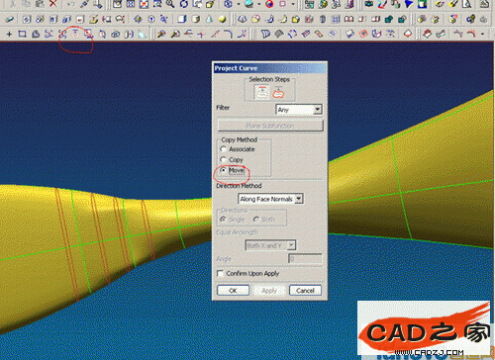Click the magnifying glass zoom icon
495x360 pixels.
coord(170,4)
